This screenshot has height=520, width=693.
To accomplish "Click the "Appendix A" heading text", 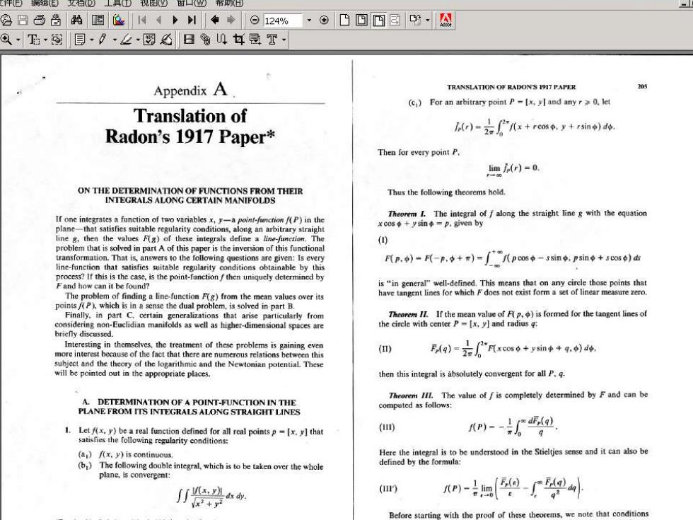I will (190, 90).
